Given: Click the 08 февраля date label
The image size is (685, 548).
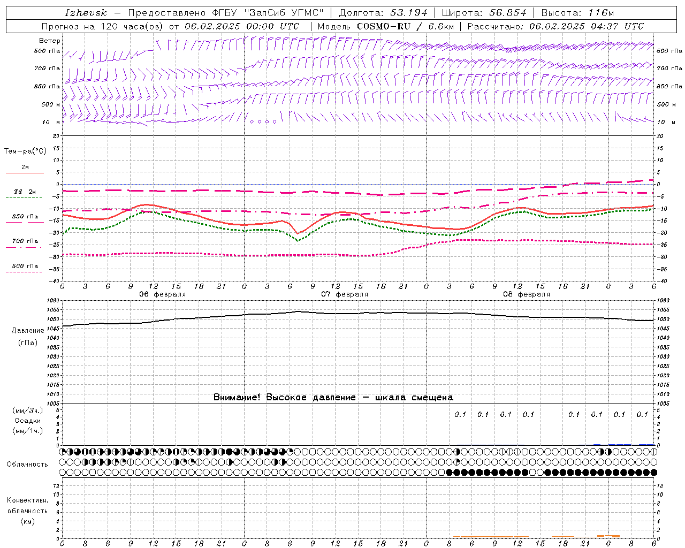Looking at the screenshot, I should [527, 294].
